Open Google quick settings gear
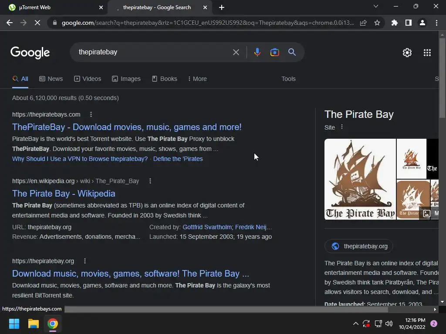Viewport: 446px width, 334px height. pyautogui.click(x=407, y=53)
